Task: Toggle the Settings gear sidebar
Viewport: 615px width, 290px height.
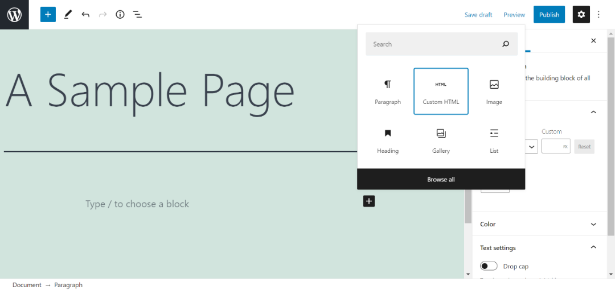Action: click(x=581, y=14)
